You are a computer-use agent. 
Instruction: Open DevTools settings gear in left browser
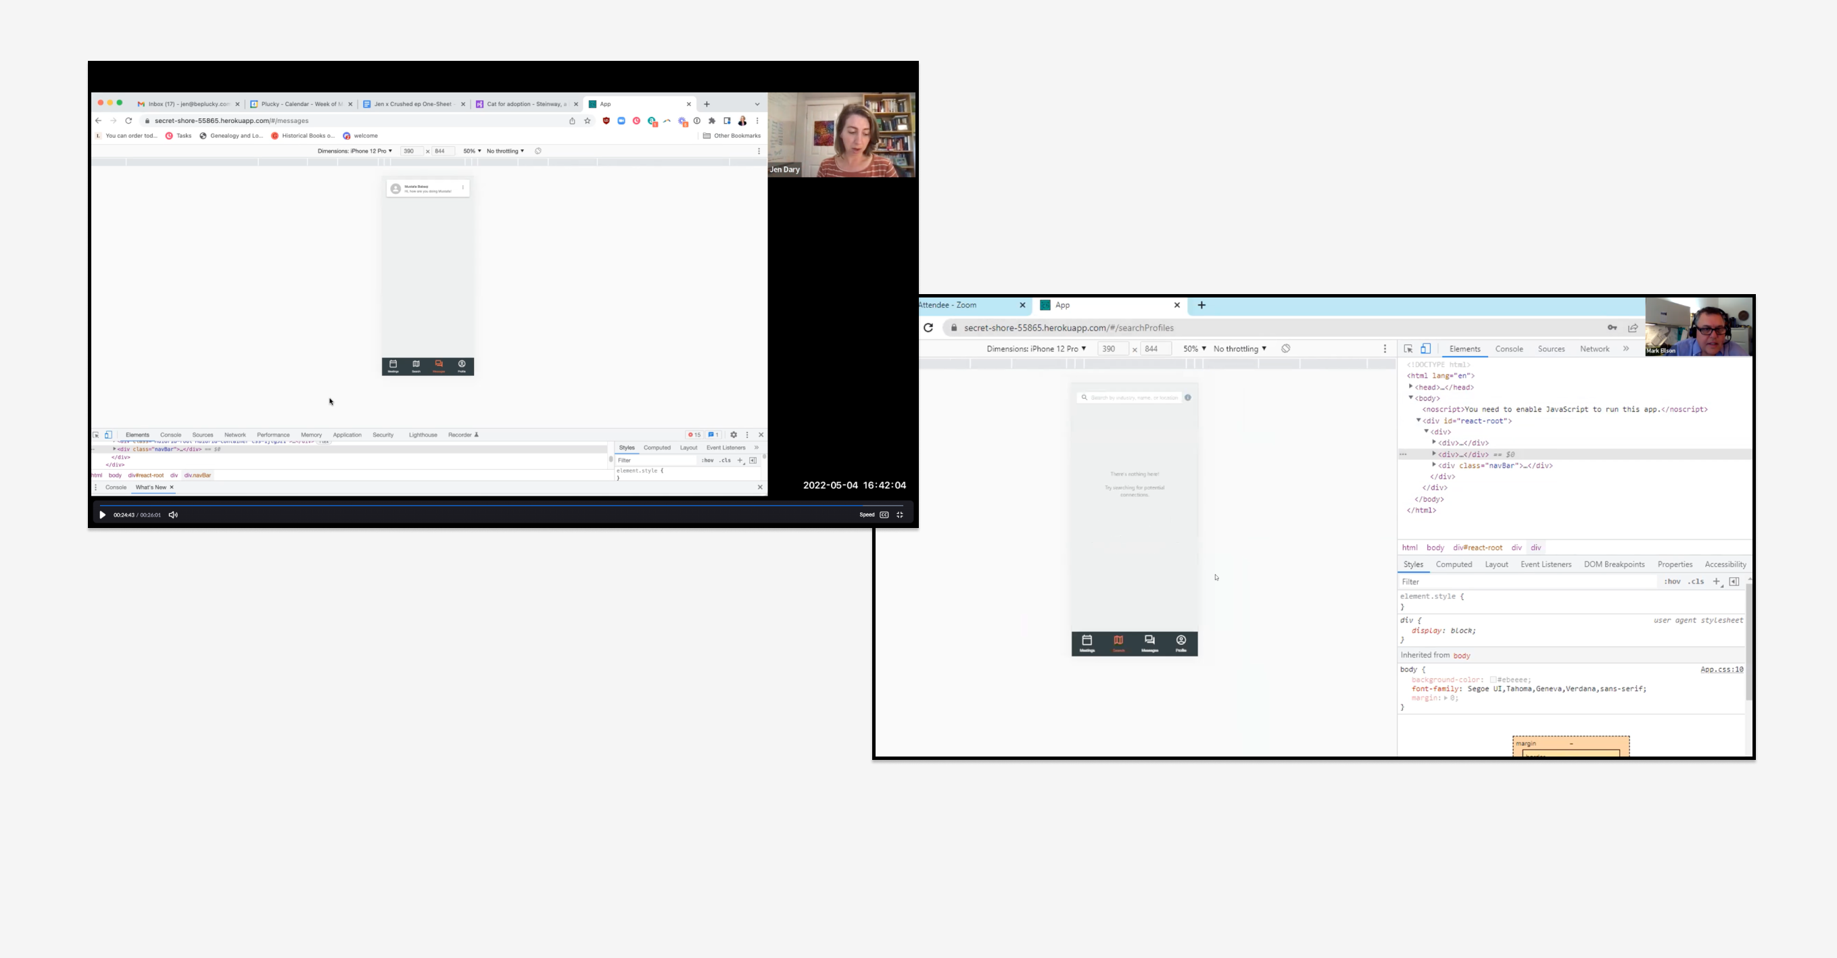coord(734,435)
